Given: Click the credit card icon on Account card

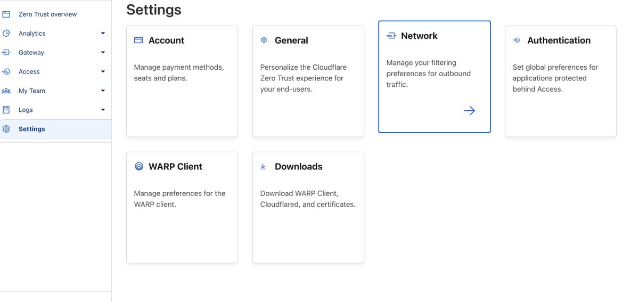Looking at the screenshot, I should tap(138, 40).
